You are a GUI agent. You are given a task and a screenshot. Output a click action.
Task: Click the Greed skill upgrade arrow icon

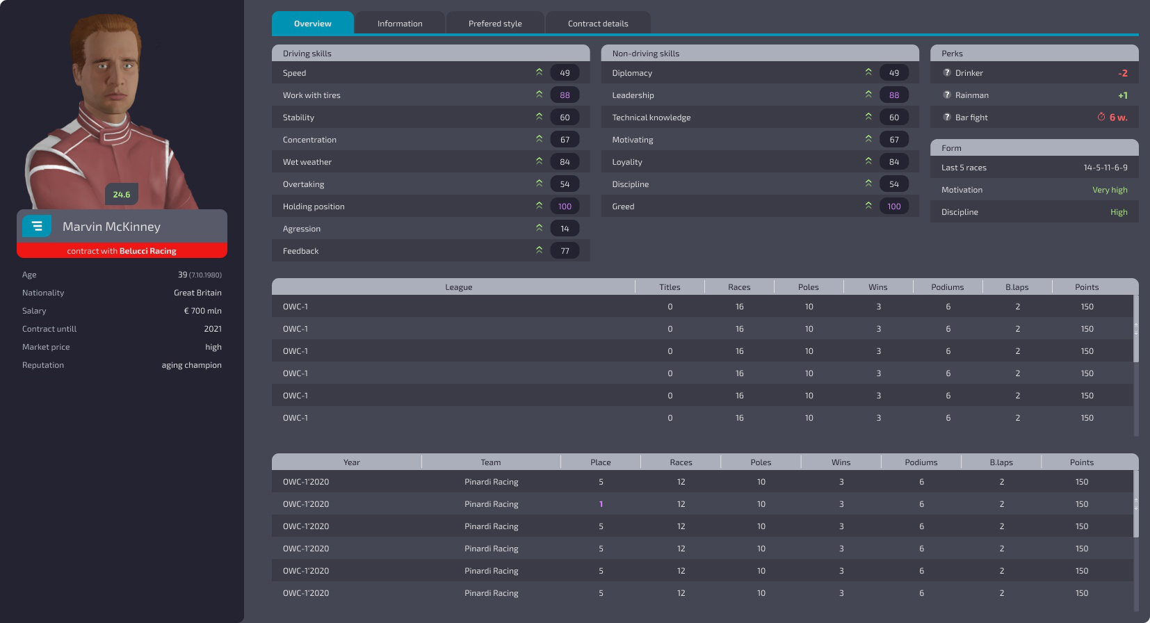pyautogui.click(x=868, y=206)
